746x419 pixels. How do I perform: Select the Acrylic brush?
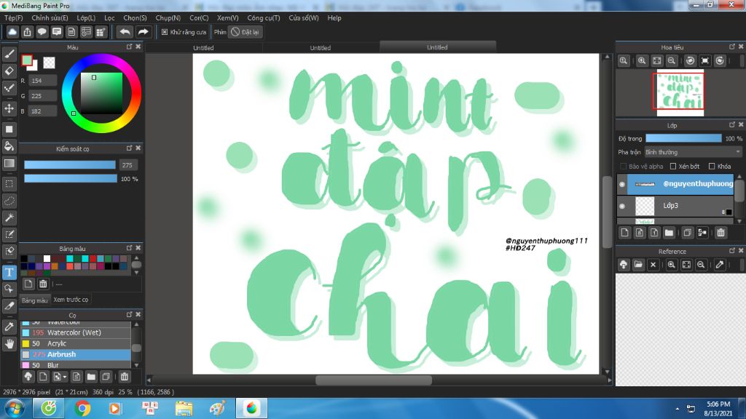click(76, 343)
